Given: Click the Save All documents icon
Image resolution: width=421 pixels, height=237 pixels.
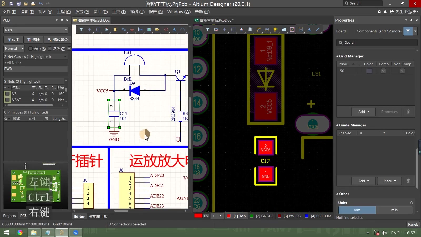Looking at the screenshot, I should [x=18, y=4].
